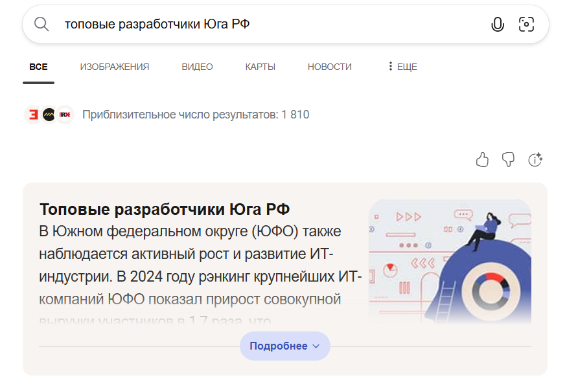The width and height of the screenshot is (578, 380).
Task: Open visual search by image icon
Action: click(x=526, y=25)
